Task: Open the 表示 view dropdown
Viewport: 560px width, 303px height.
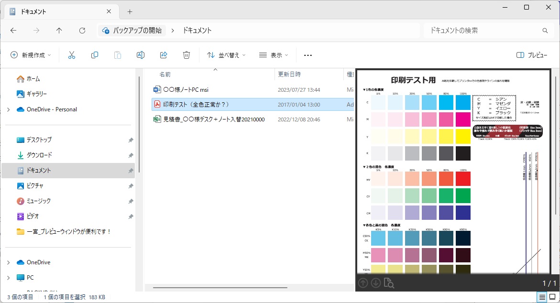Action: point(274,55)
